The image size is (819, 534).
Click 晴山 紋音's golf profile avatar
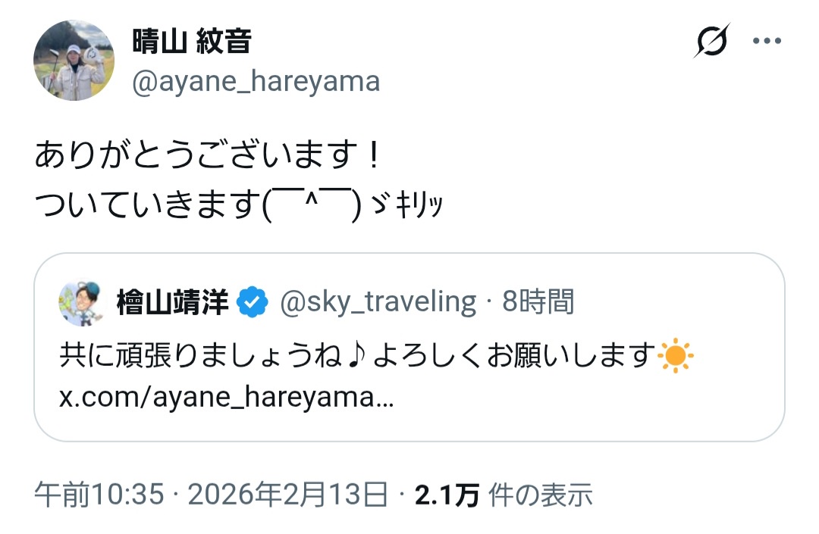[x=74, y=61]
